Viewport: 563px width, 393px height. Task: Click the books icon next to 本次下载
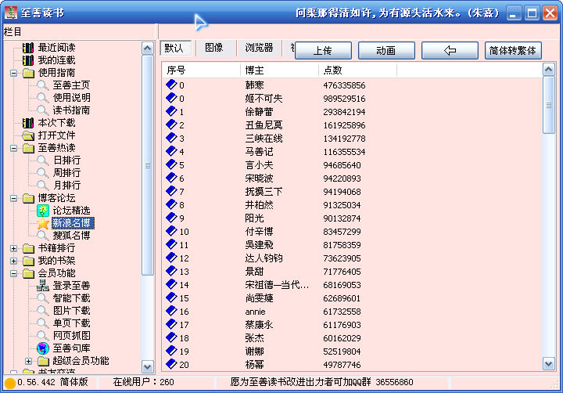pos(28,123)
